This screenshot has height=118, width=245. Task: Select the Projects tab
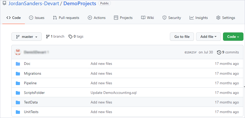123,18
